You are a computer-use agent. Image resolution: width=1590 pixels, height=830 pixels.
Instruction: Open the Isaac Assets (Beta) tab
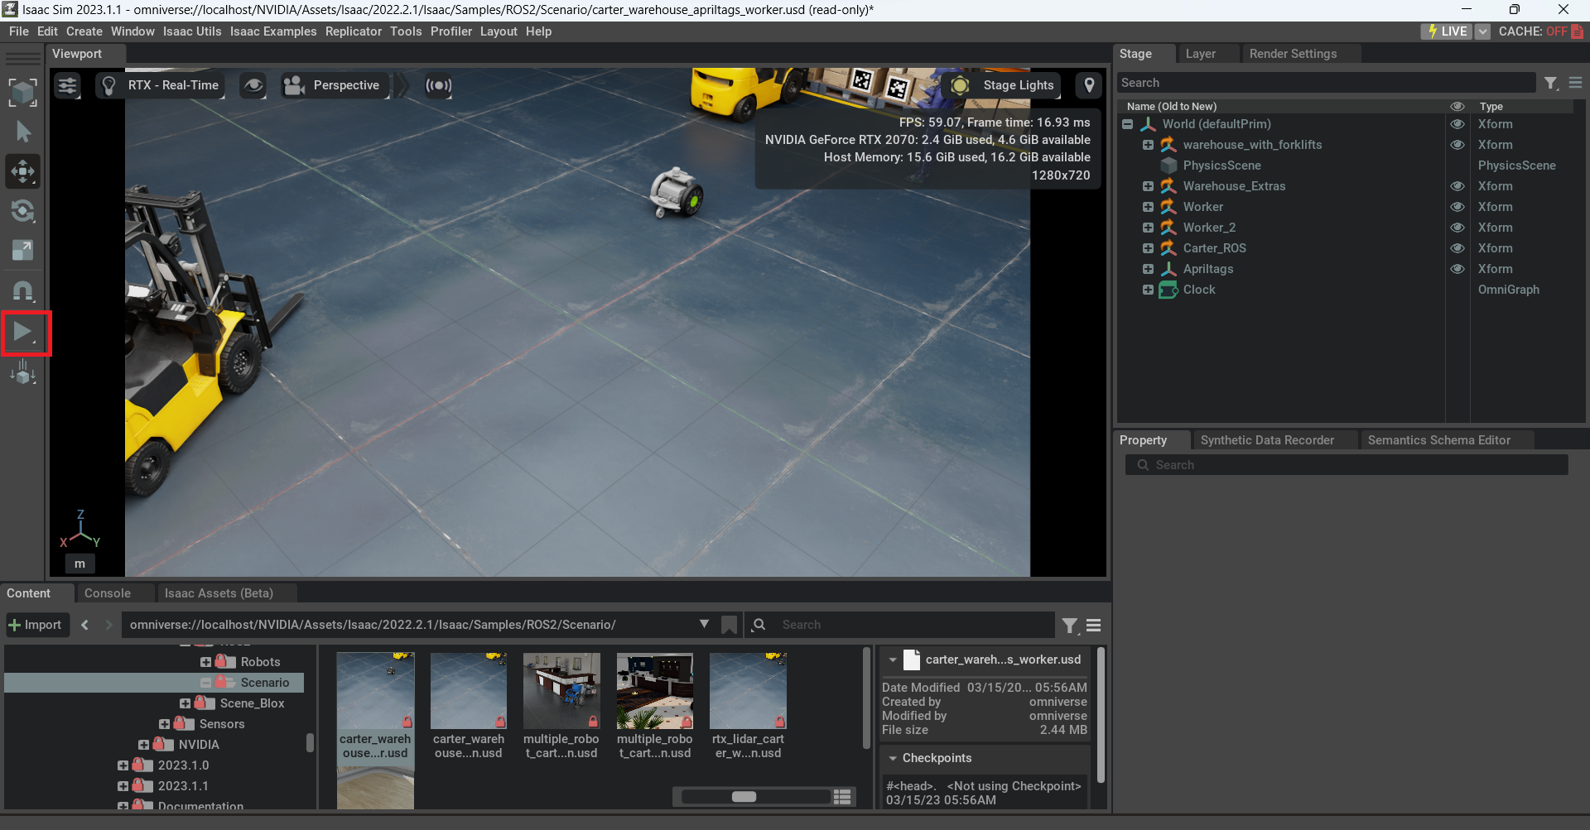point(219,593)
